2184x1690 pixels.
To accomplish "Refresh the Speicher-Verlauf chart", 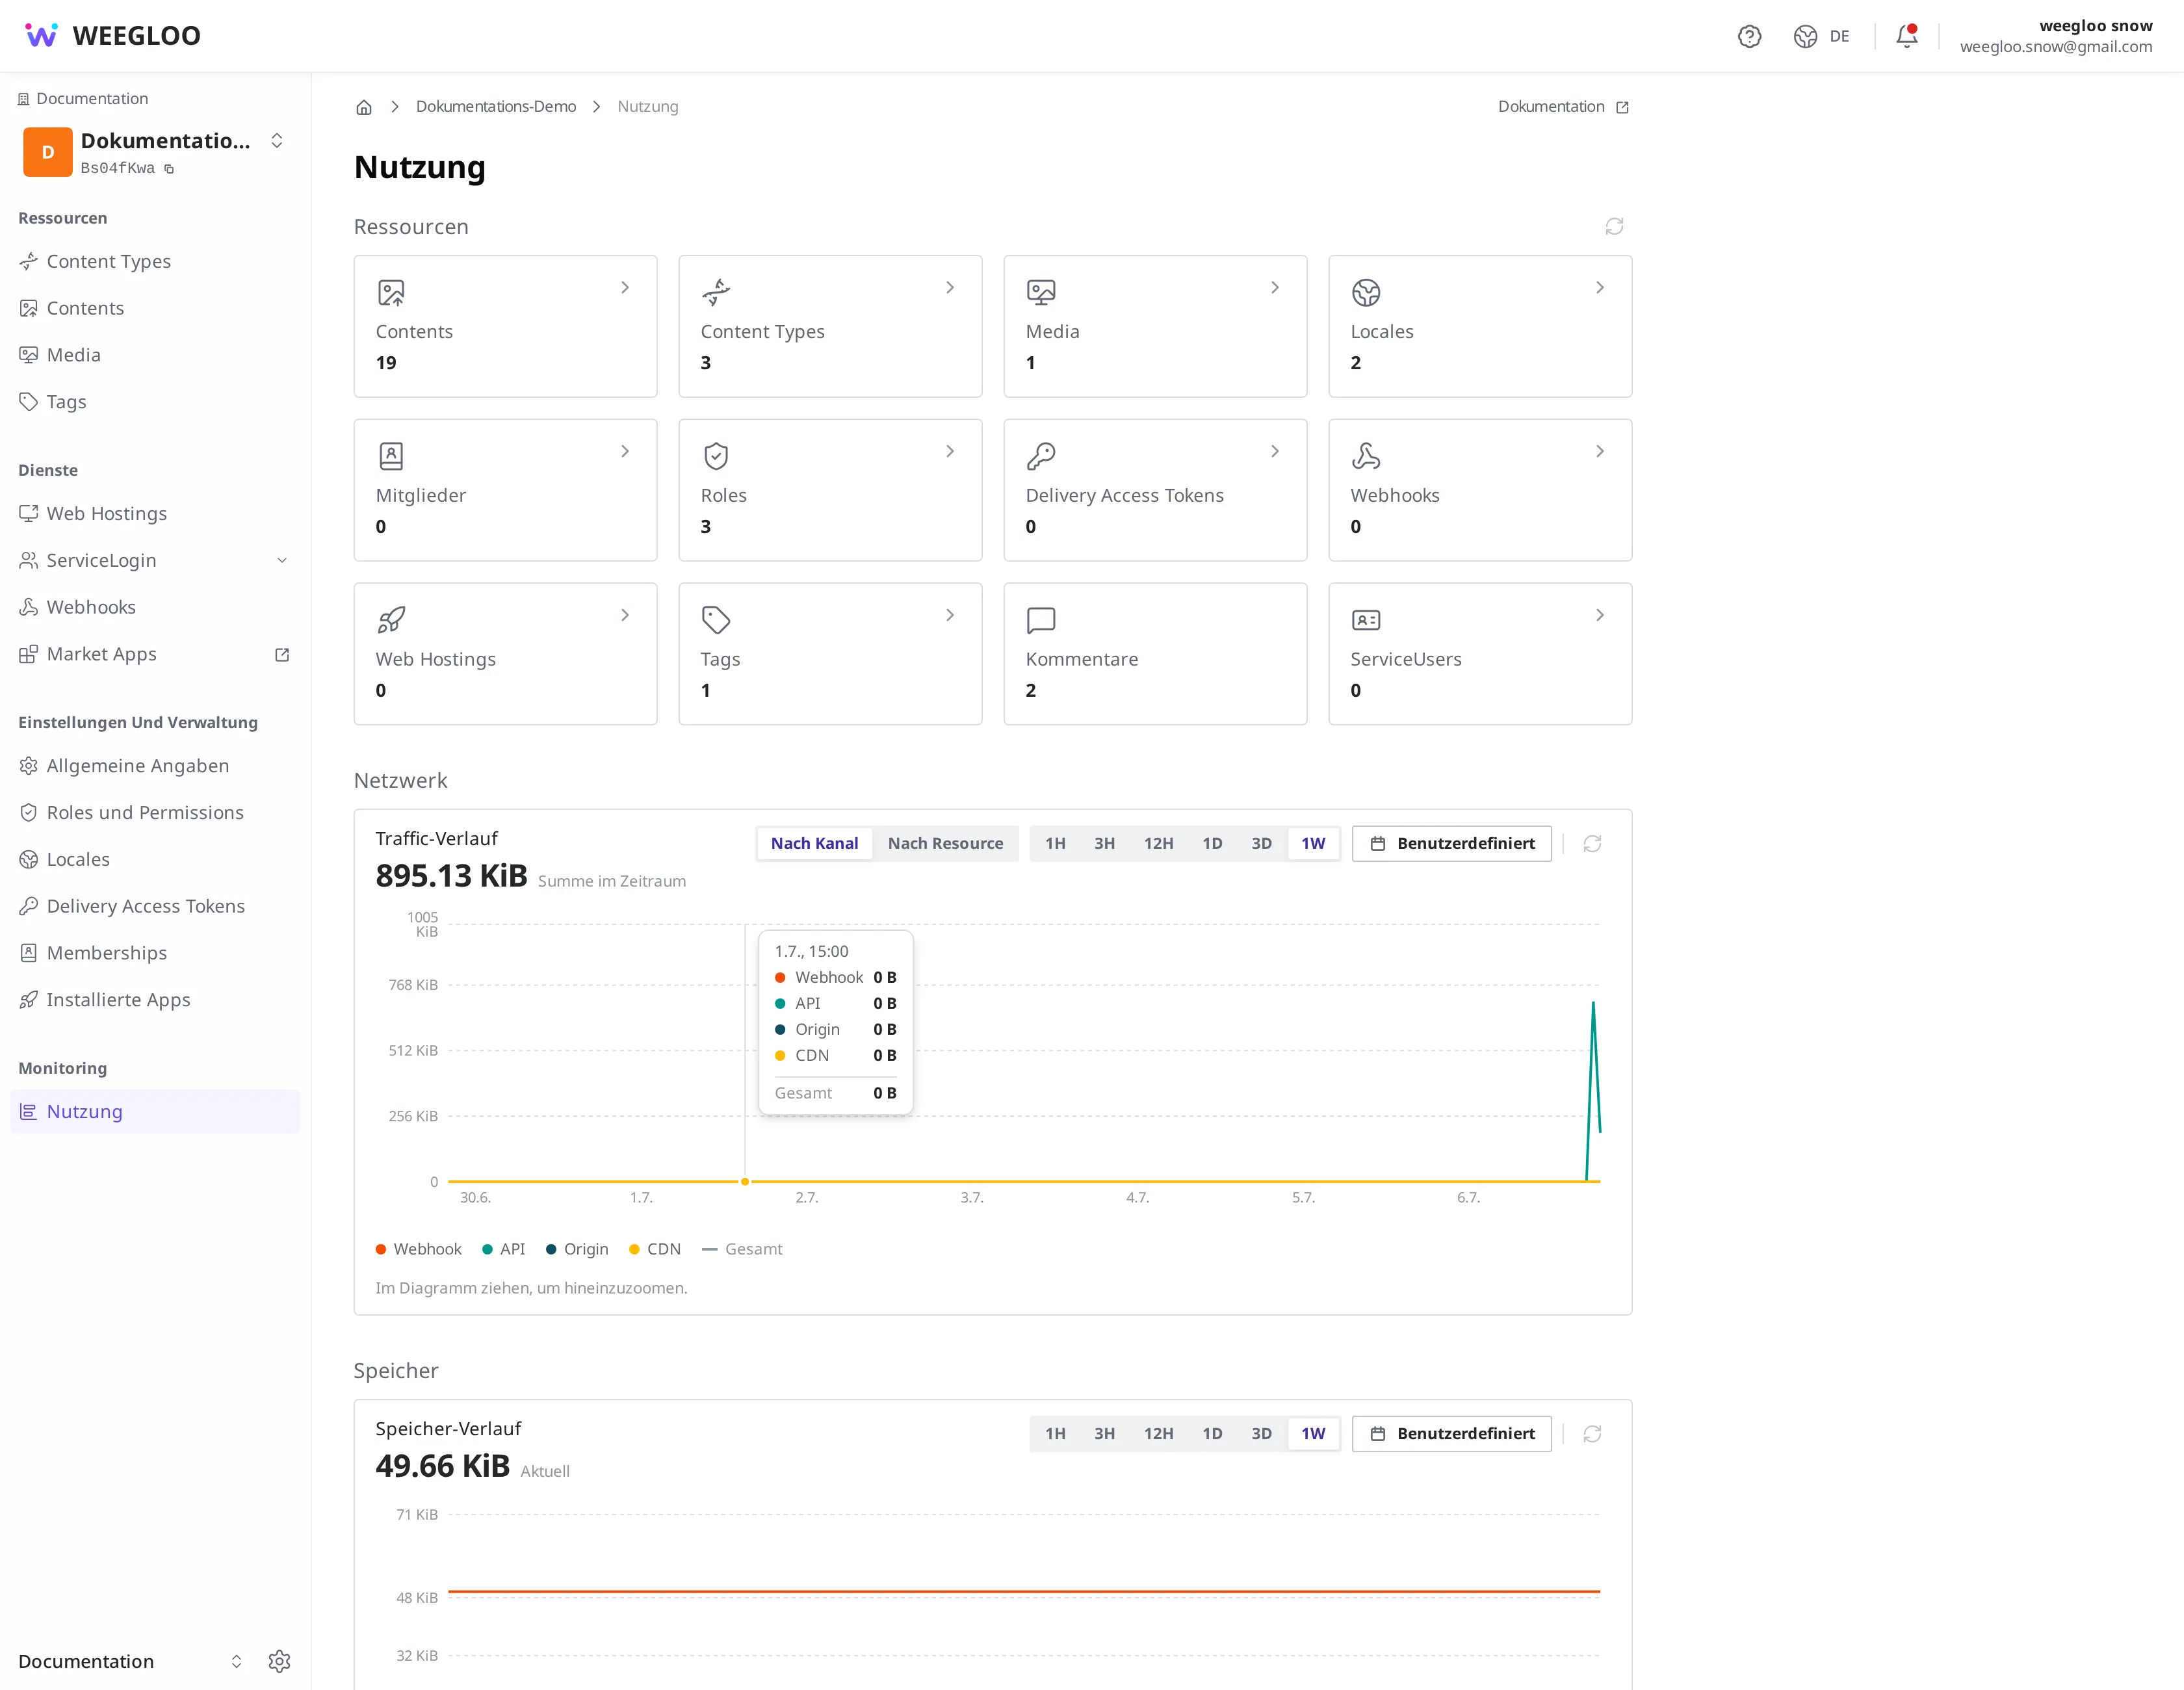I will 1592,1434.
